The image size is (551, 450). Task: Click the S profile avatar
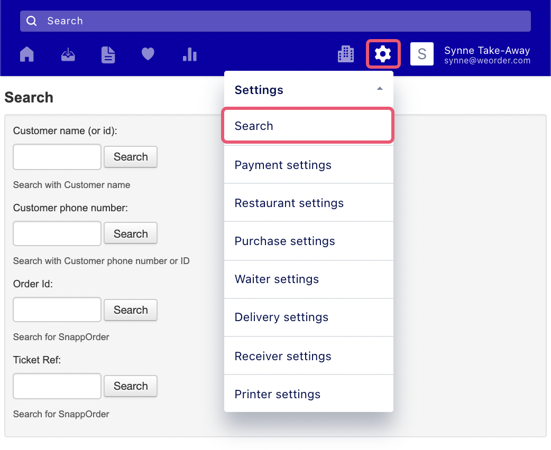click(421, 54)
